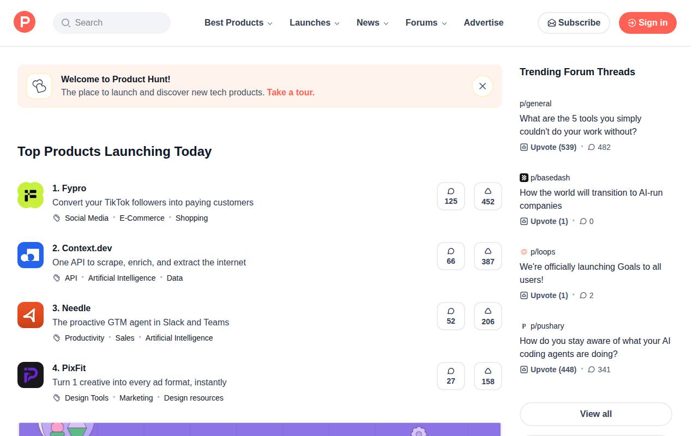This screenshot has width=698, height=436.
Task: Upvote Context.dev with 387 votes
Action: pos(488,256)
